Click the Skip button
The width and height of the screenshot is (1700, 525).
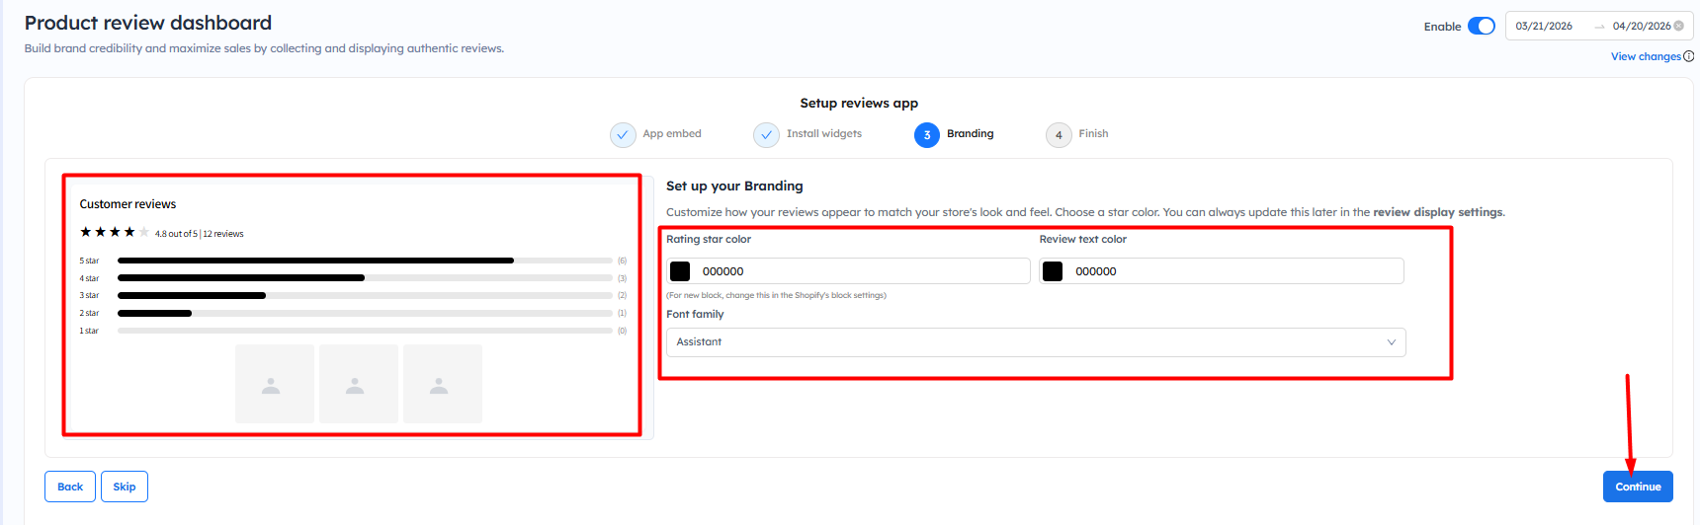tap(125, 487)
